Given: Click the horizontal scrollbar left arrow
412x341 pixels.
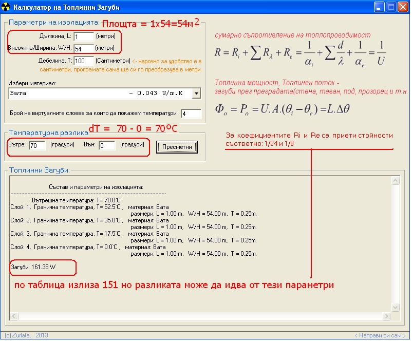Looking at the screenshot, I should (14, 316).
